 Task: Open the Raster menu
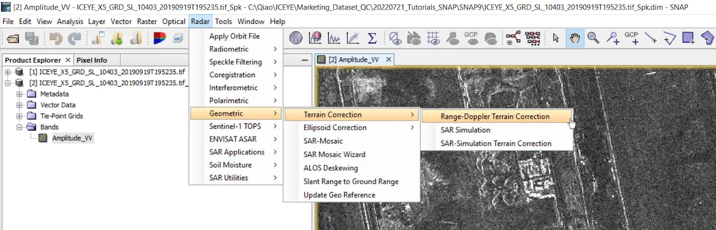click(x=147, y=21)
